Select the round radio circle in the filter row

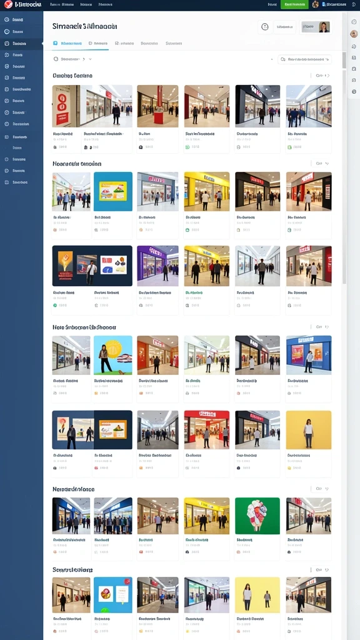[x=56, y=59]
